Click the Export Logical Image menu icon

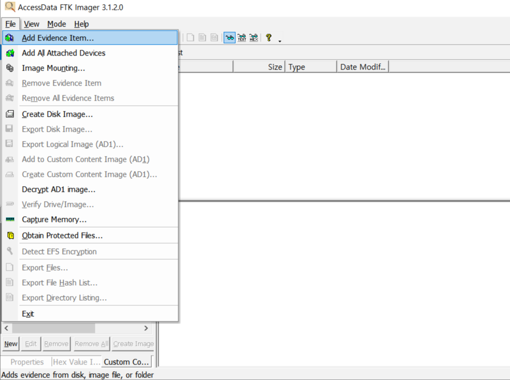point(9,144)
